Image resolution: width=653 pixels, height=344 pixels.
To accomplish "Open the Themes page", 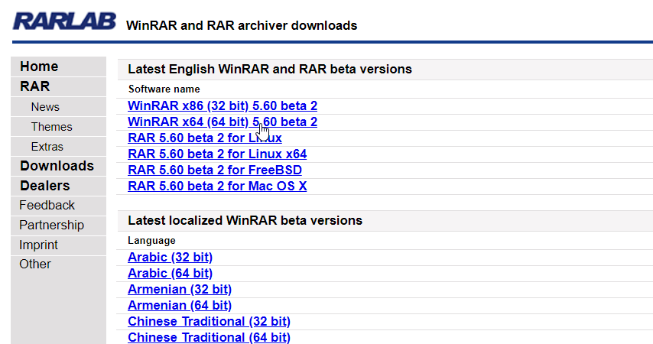I will click(x=52, y=127).
